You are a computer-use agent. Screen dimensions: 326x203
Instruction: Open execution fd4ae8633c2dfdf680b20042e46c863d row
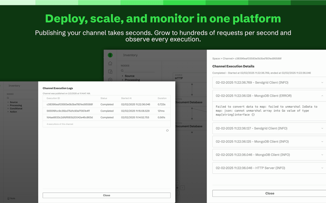click(x=106, y=117)
